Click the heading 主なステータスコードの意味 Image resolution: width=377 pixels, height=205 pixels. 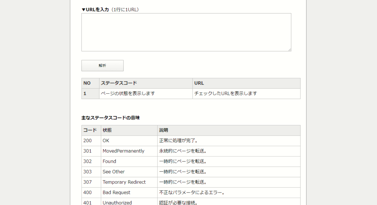click(110, 118)
